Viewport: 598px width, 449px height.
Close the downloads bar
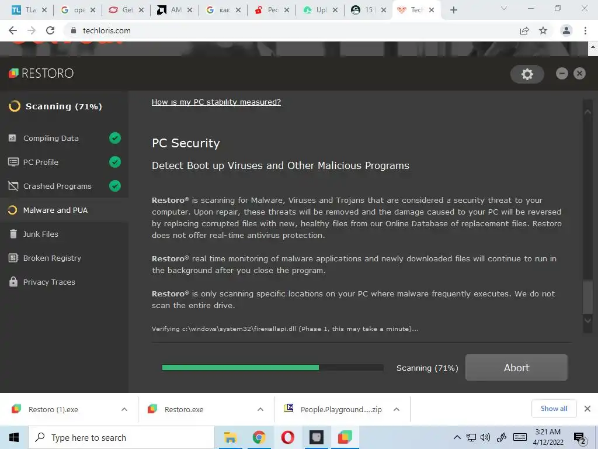[587, 409]
